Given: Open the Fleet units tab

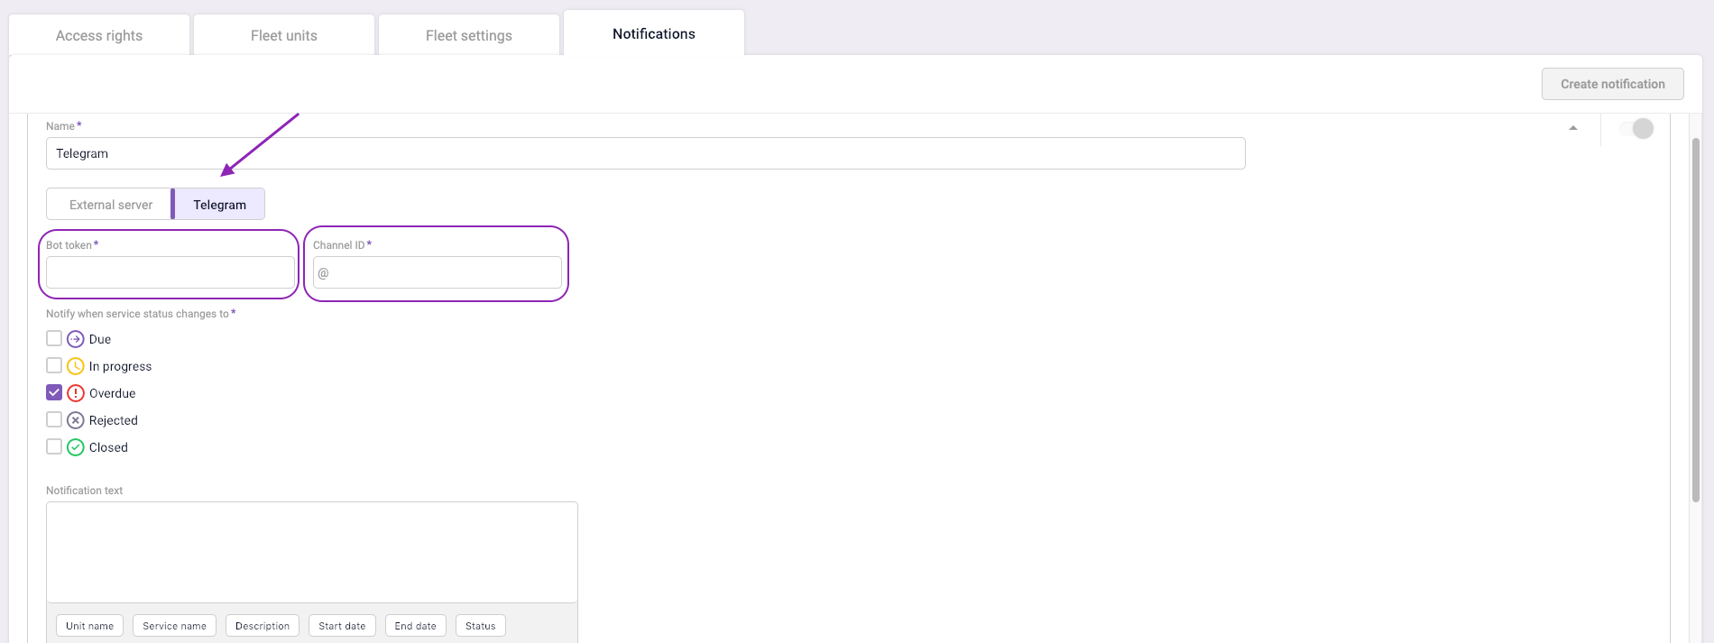Looking at the screenshot, I should (284, 35).
